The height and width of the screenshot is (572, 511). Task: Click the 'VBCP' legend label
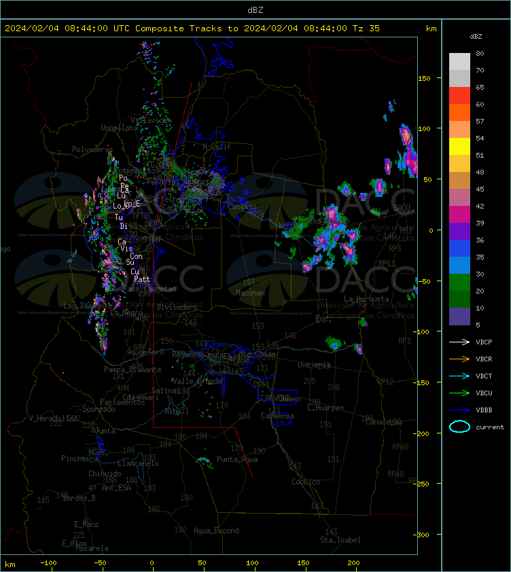[484, 342]
